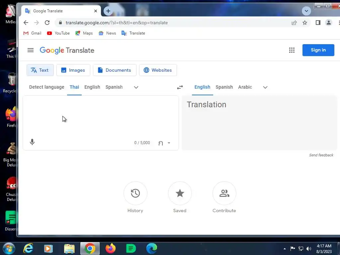Open the Maps bookmark
Viewport: 340px width, 255px height.
tap(84, 33)
